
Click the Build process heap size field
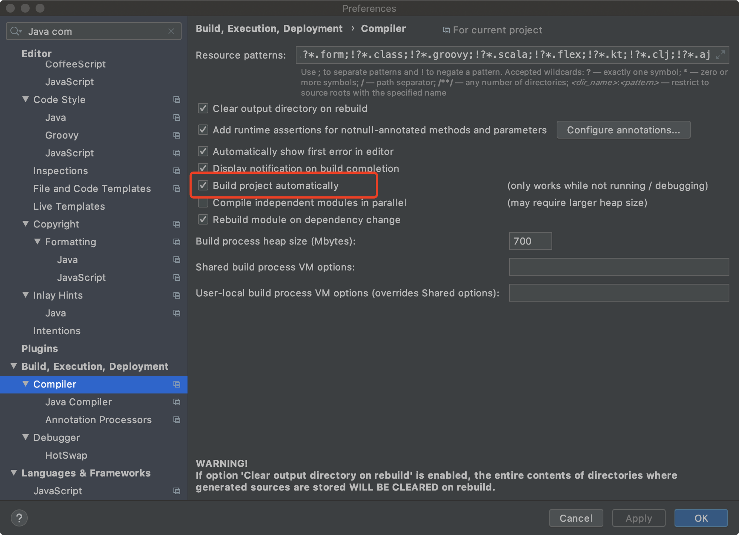(x=530, y=241)
